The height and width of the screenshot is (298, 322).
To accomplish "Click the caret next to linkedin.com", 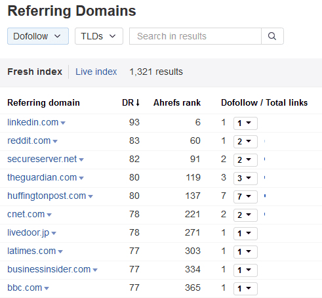I will click(63, 123).
